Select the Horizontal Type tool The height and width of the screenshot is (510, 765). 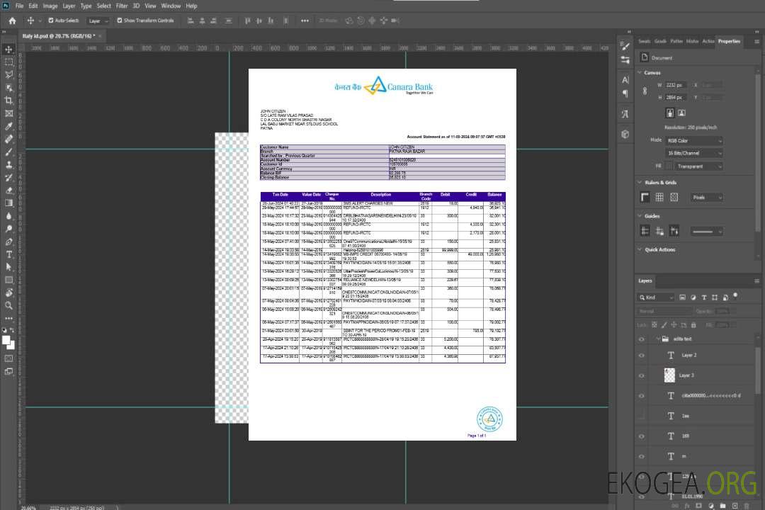[x=8, y=254]
